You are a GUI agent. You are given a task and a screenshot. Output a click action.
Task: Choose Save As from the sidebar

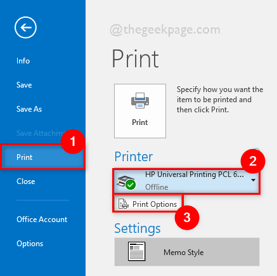coord(29,109)
